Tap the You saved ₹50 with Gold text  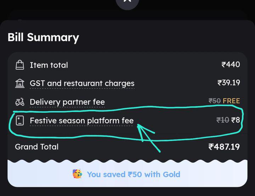point(134,174)
